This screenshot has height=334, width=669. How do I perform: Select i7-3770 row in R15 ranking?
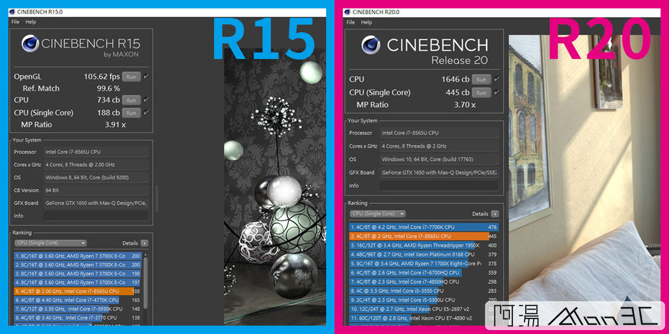tap(78, 318)
